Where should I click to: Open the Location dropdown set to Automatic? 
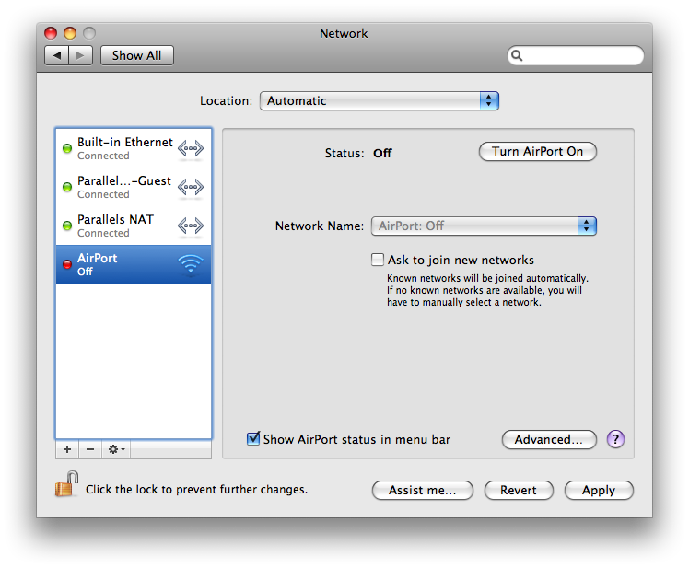pos(380,100)
